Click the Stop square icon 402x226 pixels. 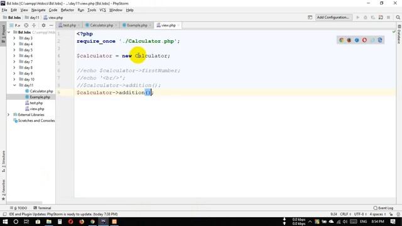click(x=388, y=18)
